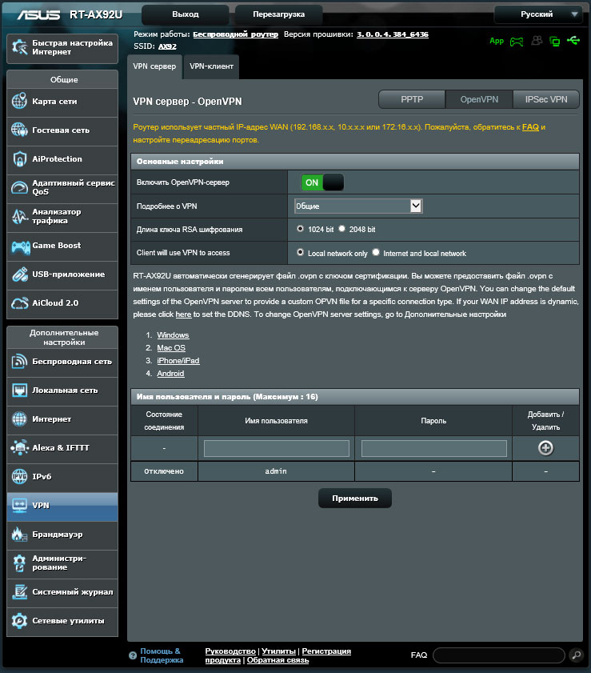Screen dimensions: 591x673
Task: Open Локальная сеть LAN icon
Action: [19, 391]
